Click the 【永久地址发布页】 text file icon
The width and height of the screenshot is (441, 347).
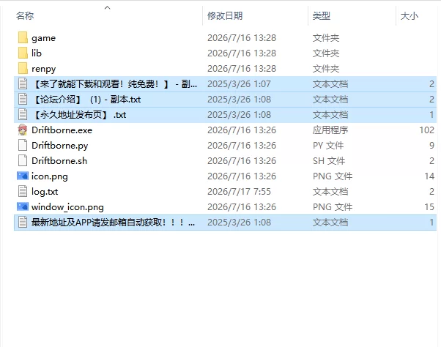click(23, 115)
